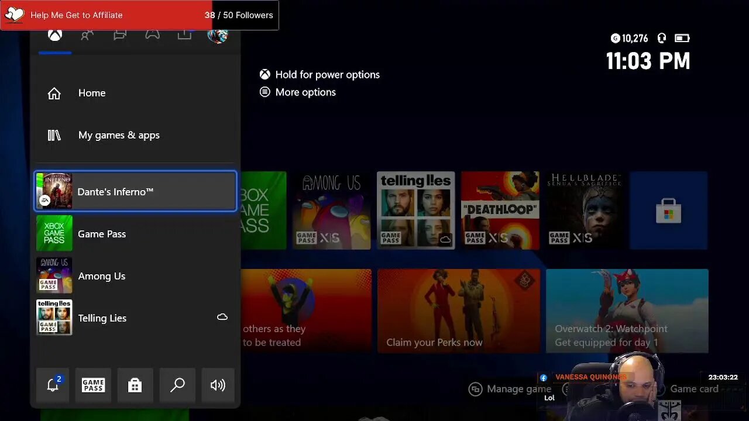Open the Xbox Game Pass dashboard tile
Screen dimensions: 749x421
263,210
